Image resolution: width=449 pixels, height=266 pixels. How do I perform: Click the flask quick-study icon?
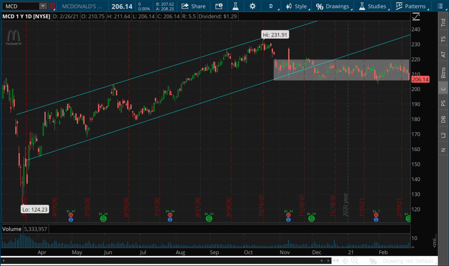235,6
